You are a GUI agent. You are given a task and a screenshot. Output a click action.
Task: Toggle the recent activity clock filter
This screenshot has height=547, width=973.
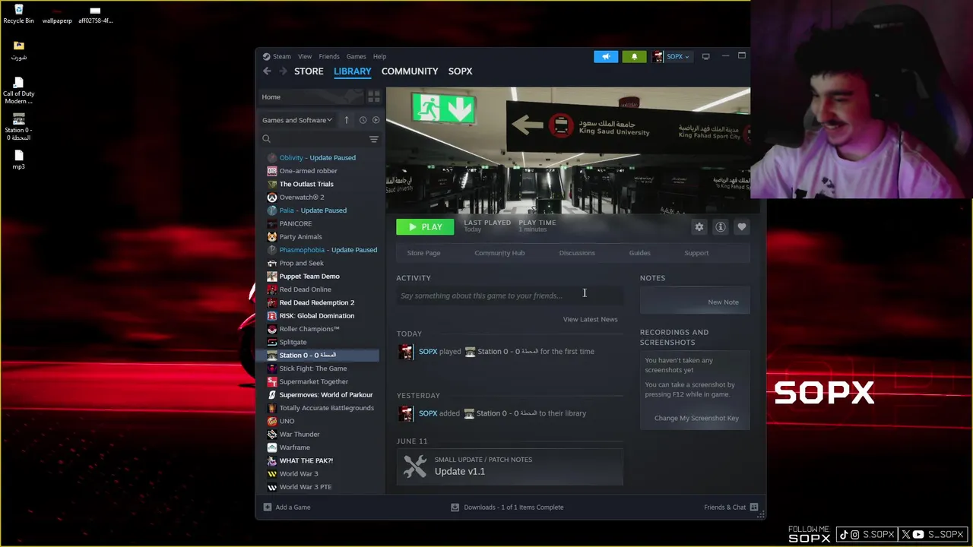point(363,120)
